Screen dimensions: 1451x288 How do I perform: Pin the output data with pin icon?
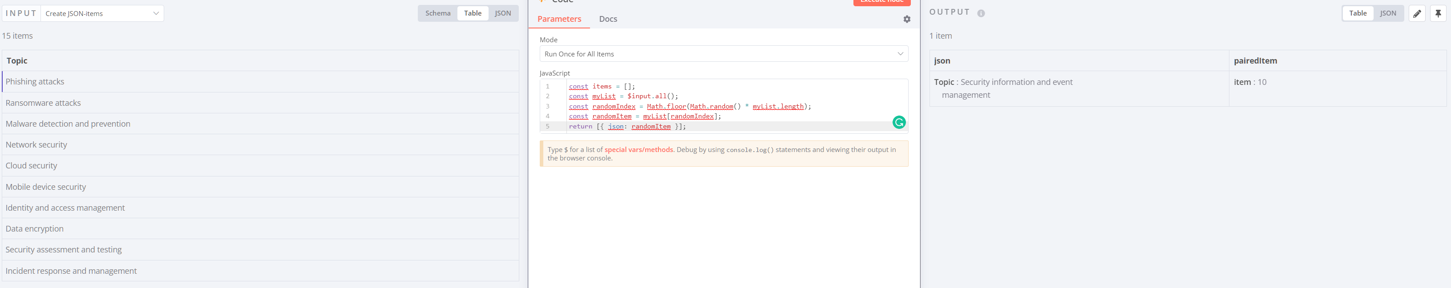tap(1438, 13)
